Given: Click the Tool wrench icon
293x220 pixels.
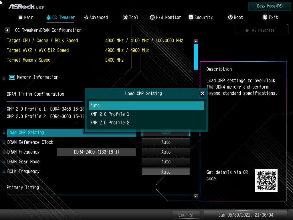Looking at the screenshot, I should click(125, 17).
